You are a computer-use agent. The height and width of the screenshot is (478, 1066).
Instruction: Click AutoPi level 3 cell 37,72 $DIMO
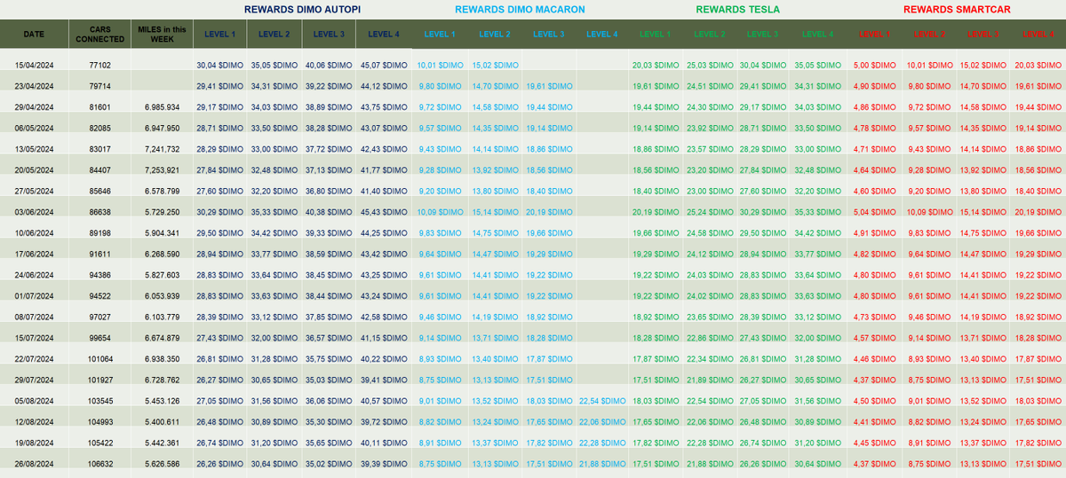tap(330, 148)
